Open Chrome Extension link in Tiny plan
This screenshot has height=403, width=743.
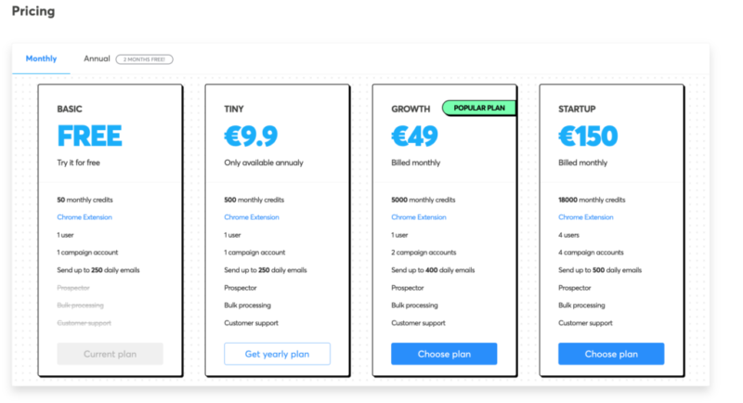[x=252, y=217]
